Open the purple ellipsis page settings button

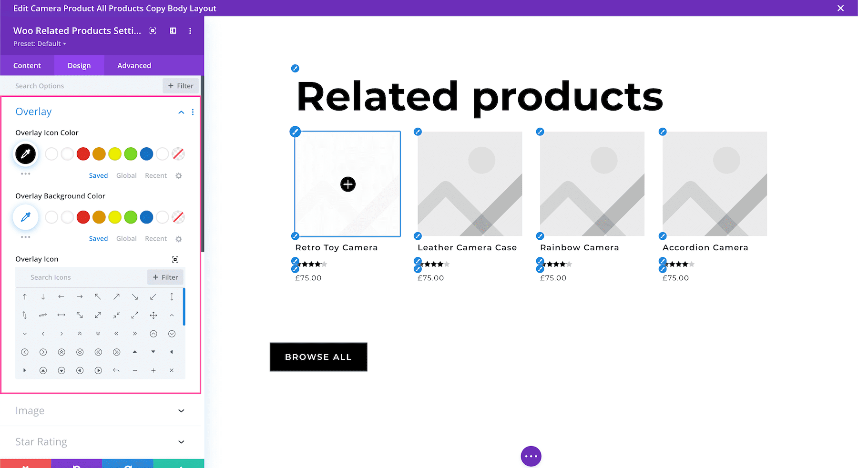531,456
